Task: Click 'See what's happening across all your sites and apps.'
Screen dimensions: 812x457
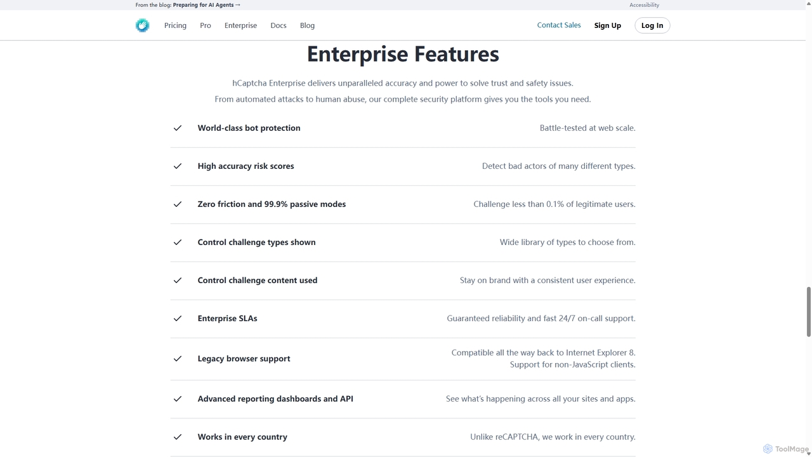Action: (x=540, y=399)
